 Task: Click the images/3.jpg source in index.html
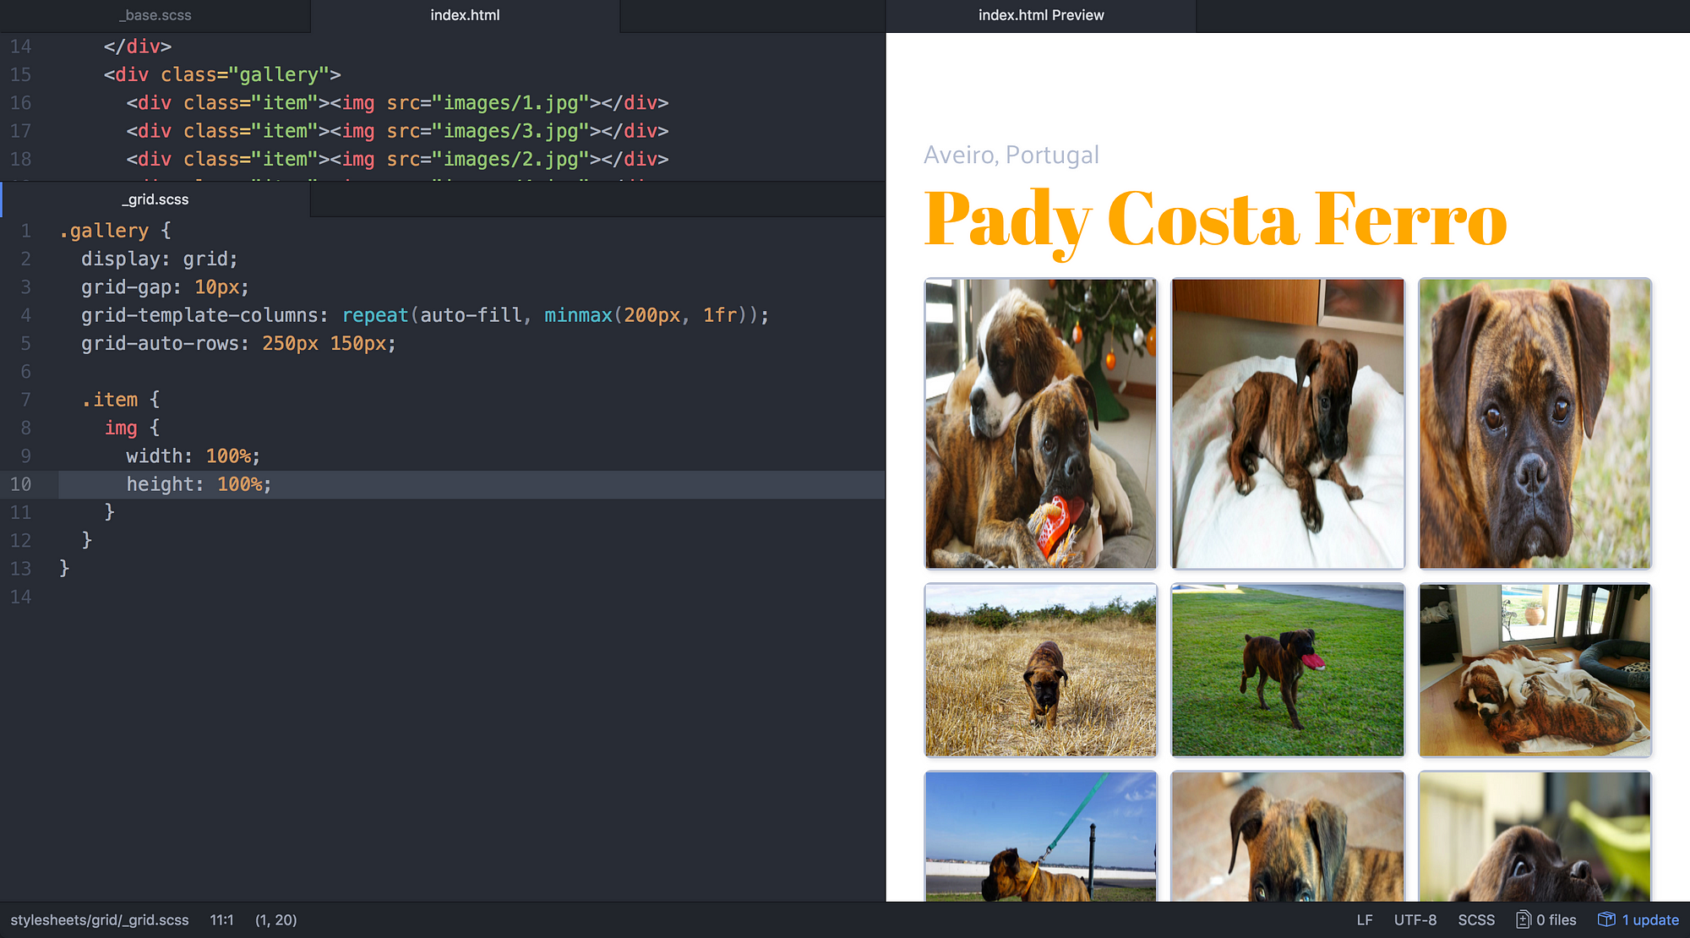point(510,131)
